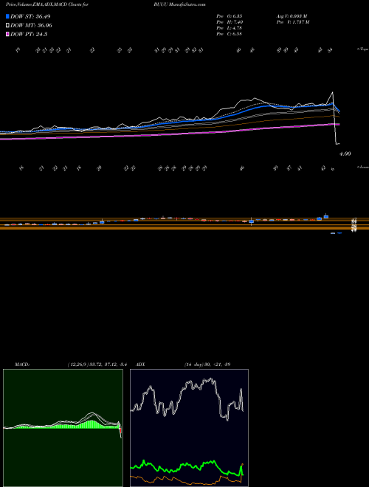Select the 'DOW PT: 24.3' legend text
Image resolution: width=369 pixels, height=487 pixels.
[29, 35]
